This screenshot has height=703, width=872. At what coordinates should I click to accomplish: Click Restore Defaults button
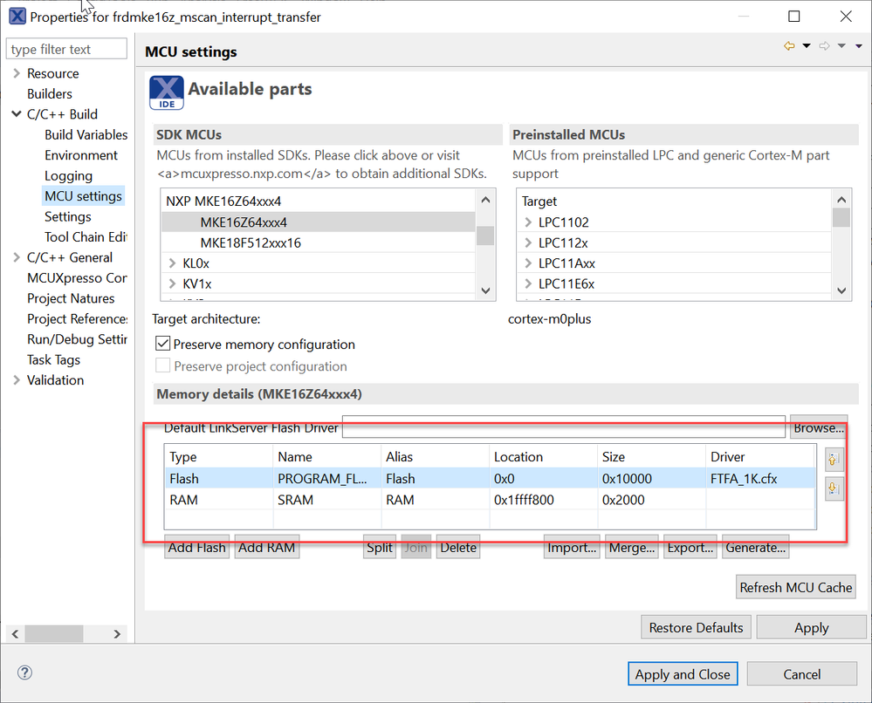[x=697, y=627]
